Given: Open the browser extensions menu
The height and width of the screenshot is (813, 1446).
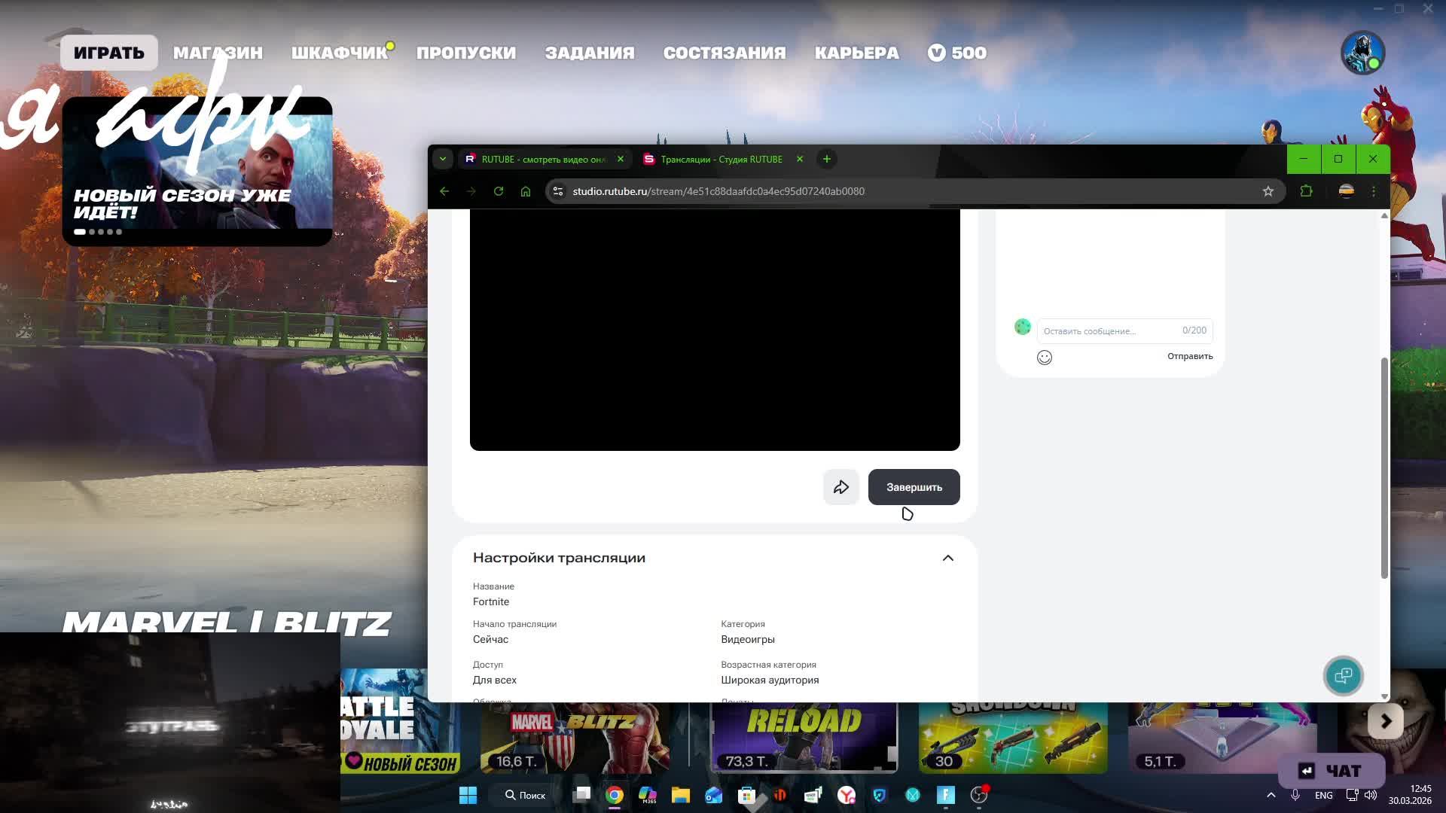Looking at the screenshot, I should (x=1307, y=191).
